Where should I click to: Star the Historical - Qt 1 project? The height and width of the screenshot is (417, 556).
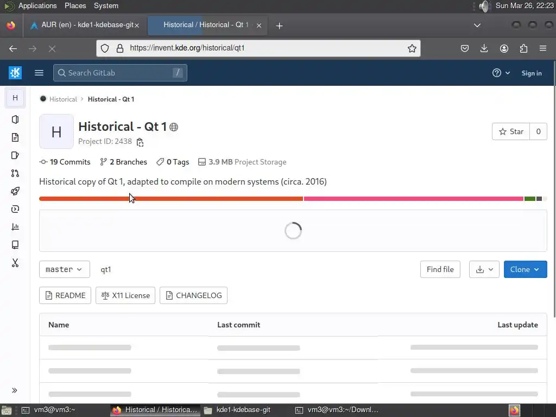tap(511, 131)
